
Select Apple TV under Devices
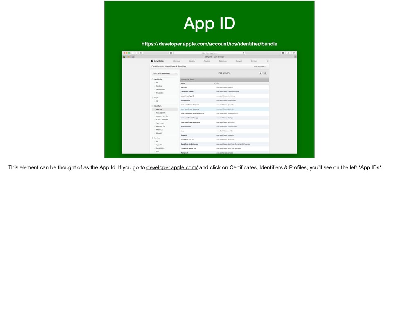[x=159, y=145]
